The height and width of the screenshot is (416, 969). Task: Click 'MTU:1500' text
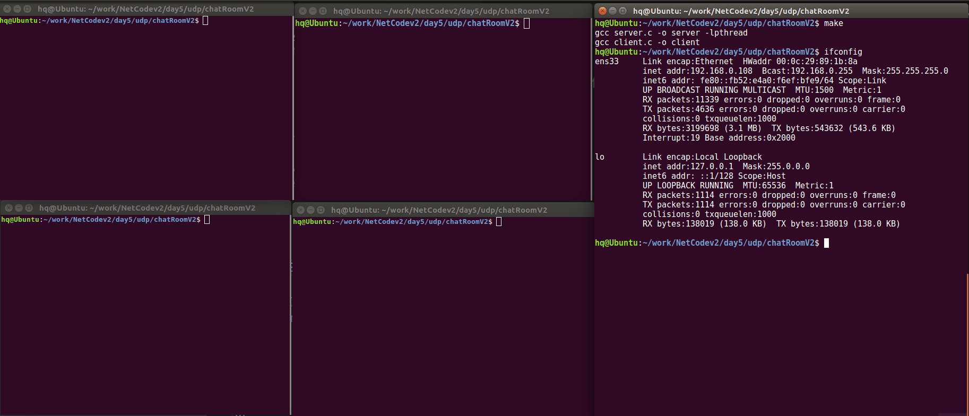pos(814,90)
